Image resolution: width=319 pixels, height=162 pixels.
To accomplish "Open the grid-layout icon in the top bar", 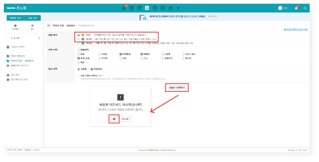I will pyautogui.click(x=163, y=8).
